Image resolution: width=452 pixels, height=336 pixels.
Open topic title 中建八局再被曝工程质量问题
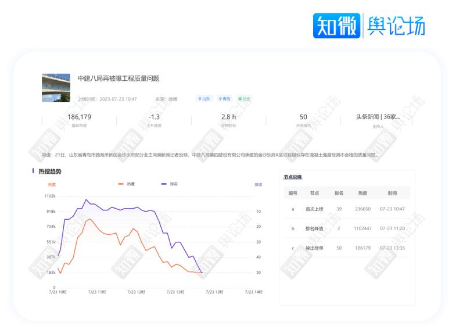pos(119,78)
